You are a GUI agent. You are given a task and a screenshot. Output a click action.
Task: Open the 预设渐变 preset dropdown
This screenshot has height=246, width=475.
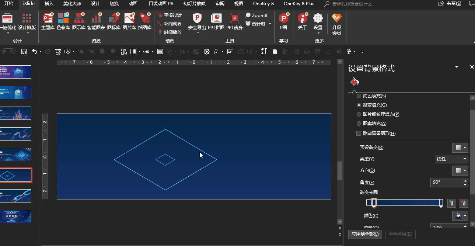[460, 148]
